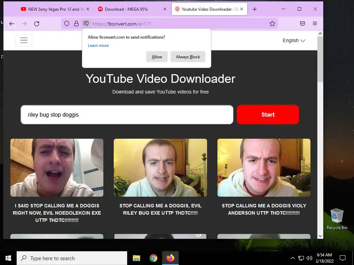Click the site security padlock icon
The width and height of the screenshot is (354, 265).
pos(76,24)
